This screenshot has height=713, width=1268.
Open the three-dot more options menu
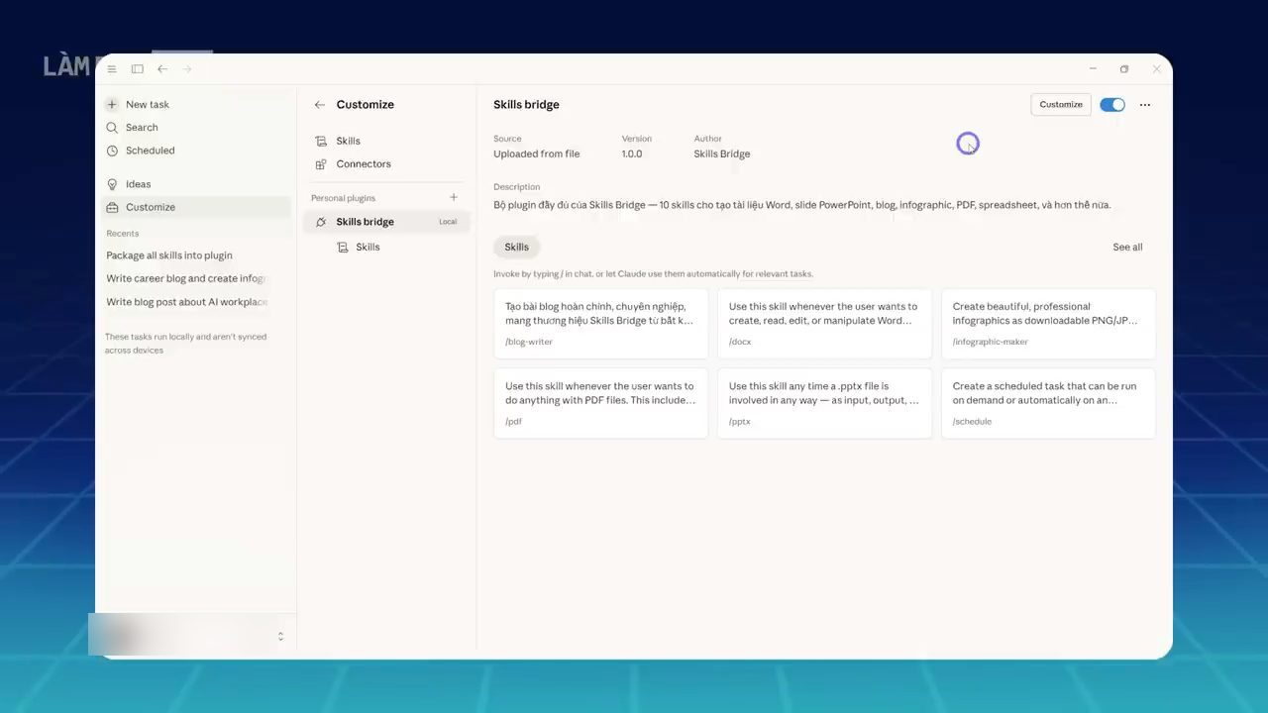1145,104
